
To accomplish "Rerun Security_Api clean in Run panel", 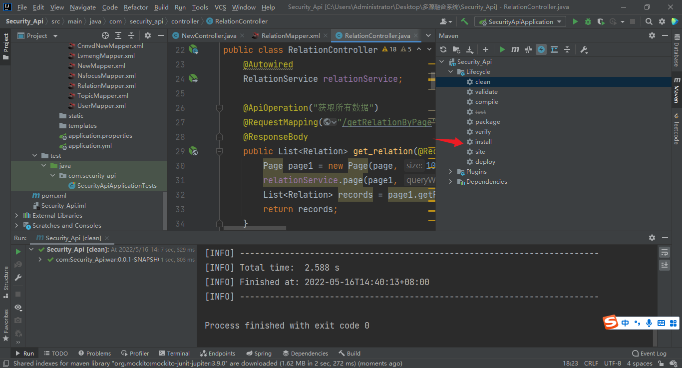I will [x=18, y=252].
